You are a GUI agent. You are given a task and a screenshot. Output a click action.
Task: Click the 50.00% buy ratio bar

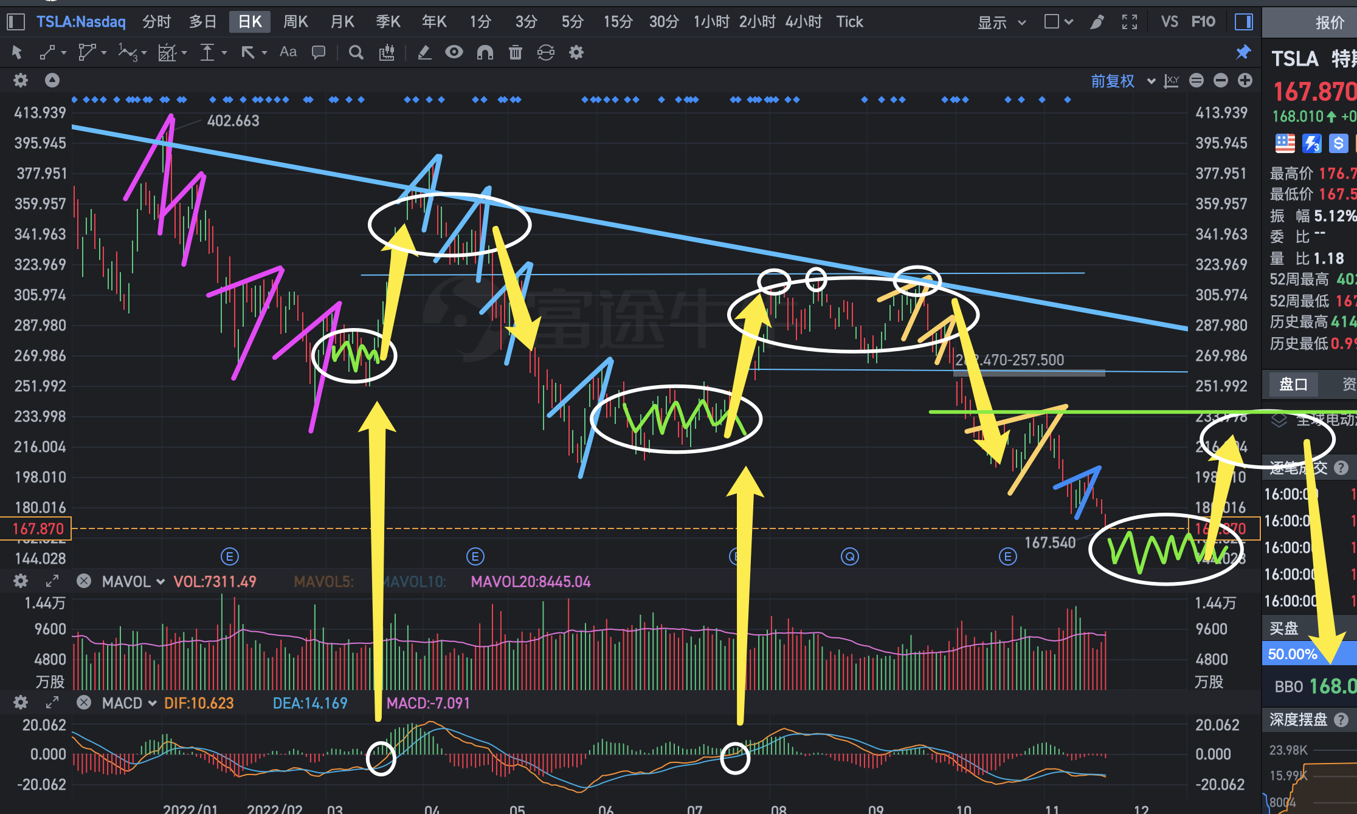1293,654
